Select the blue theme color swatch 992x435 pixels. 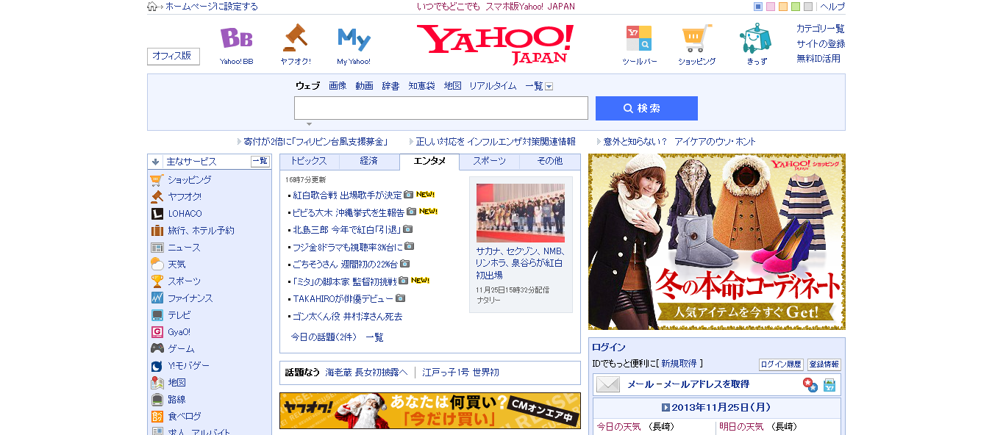(x=758, y=7)
